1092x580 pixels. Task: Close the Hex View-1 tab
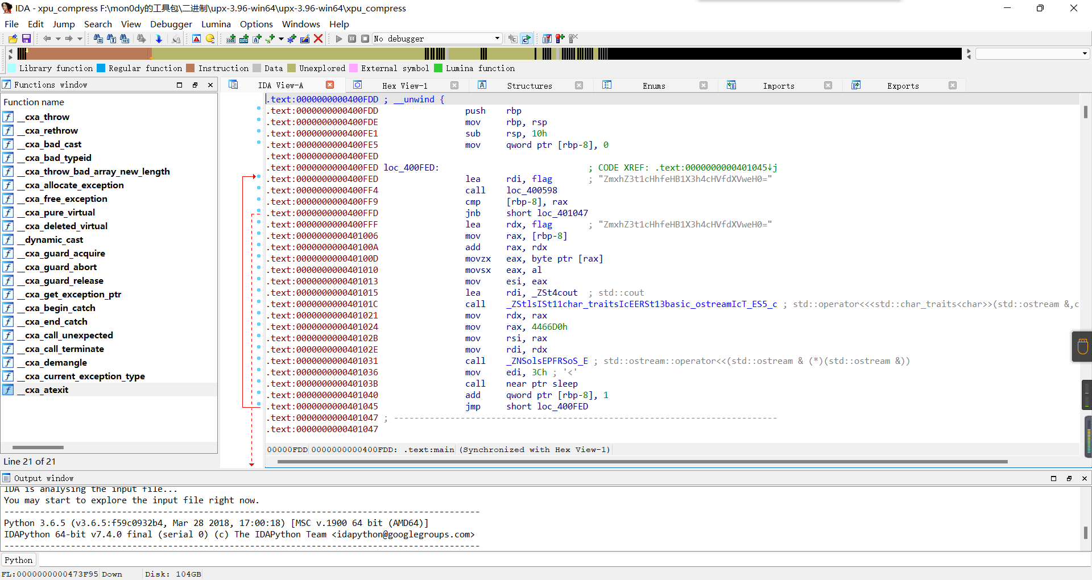point(454,85)
